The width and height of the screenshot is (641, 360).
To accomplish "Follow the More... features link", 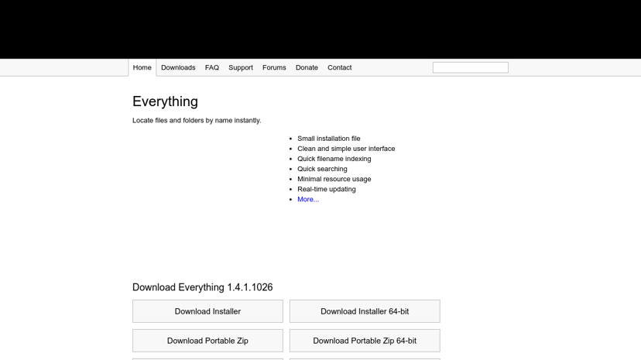I will (308, 200).
